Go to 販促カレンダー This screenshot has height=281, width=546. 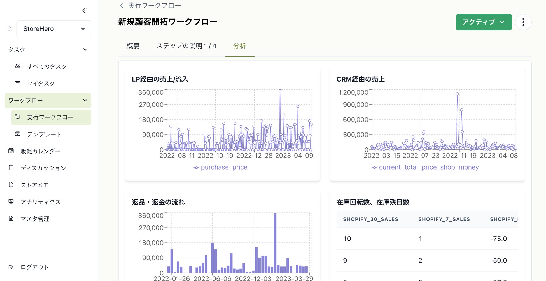click(x=40, y=151)
